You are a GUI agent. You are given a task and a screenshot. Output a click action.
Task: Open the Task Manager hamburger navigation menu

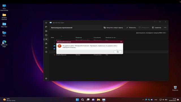(46, 23)
